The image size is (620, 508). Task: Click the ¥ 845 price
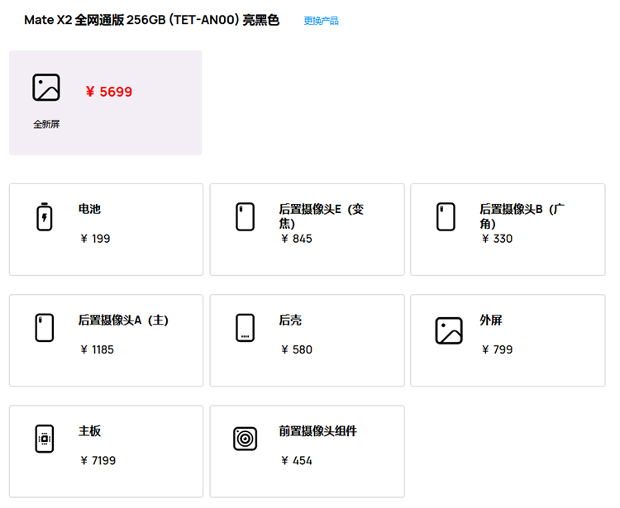(x=296, y=239)
